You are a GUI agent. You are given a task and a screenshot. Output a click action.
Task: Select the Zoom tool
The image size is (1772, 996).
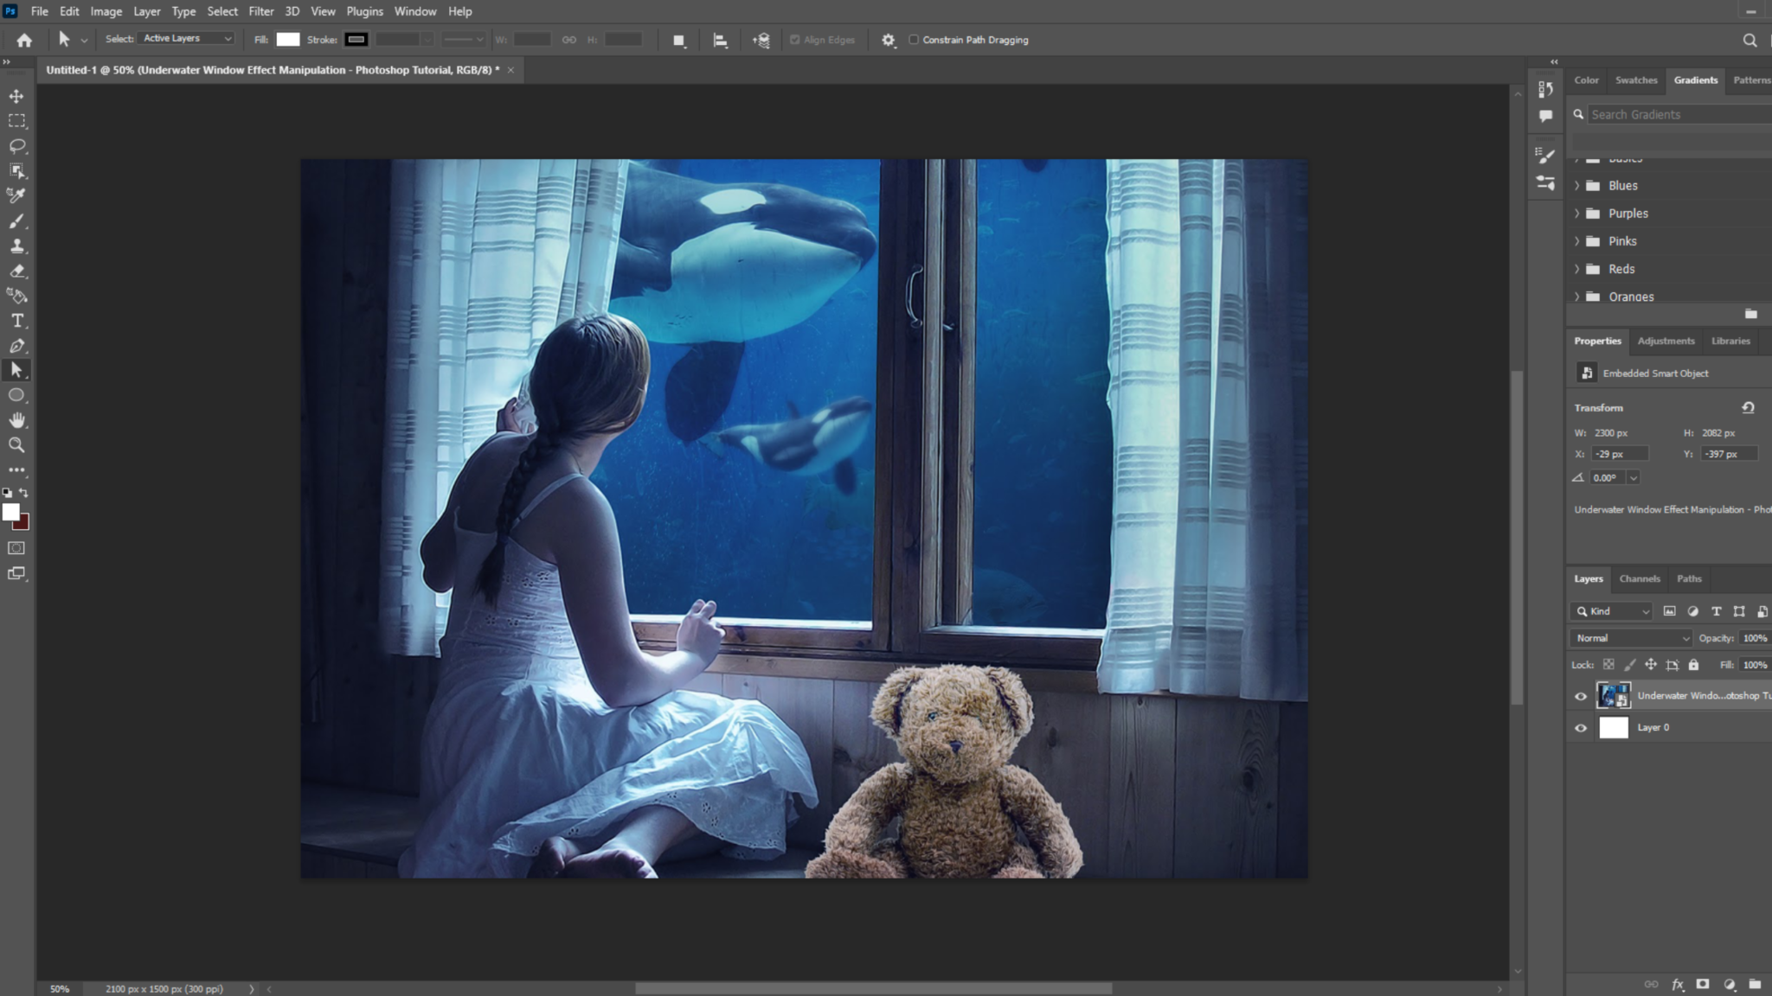pyautogui.click(x=16, y=445)
